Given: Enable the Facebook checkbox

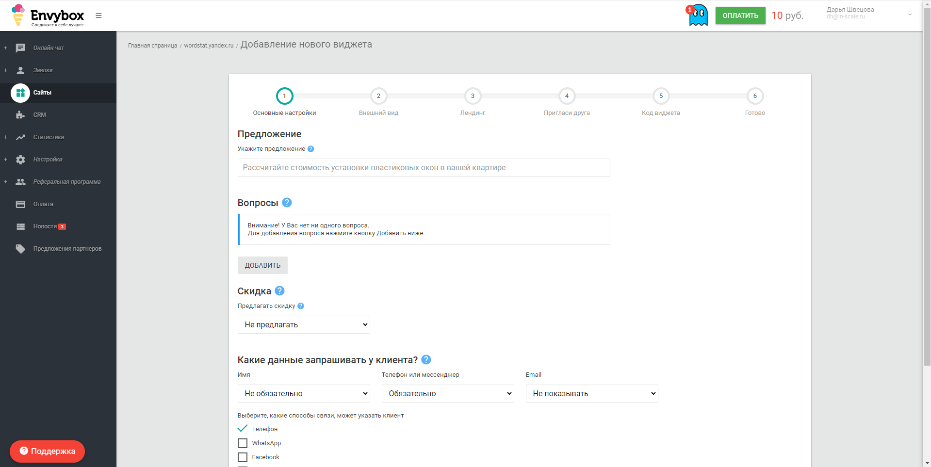Looking at the screenshot, I should click(x=243, y=457).
